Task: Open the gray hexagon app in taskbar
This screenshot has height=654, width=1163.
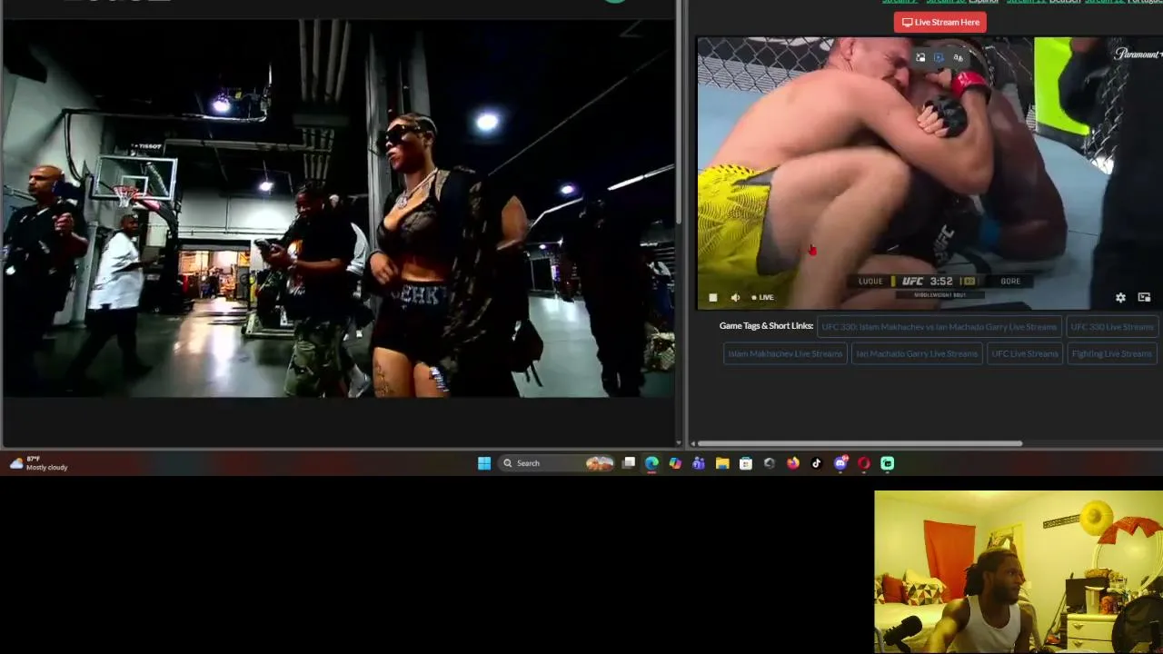Action: pyautogui.click(x=770, y=463)
